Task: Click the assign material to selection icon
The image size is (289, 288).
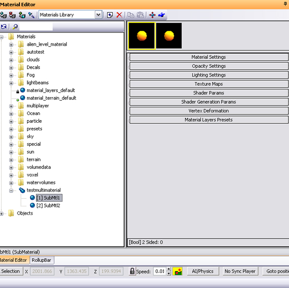Action: click(3, 15)
